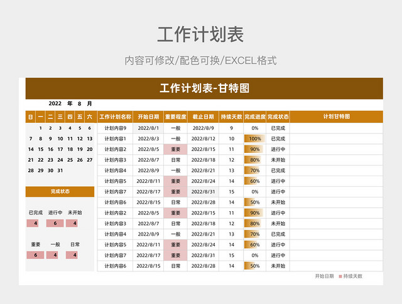402x304 pixels.
Task: Select calendar date 25
Action: point(70,160)
